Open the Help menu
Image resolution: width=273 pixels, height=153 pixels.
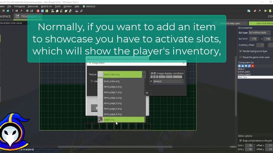point(77,6)
